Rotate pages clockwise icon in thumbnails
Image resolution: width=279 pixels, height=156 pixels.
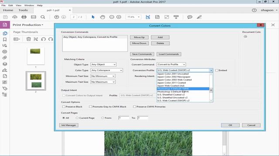click(x=51, y=39)
